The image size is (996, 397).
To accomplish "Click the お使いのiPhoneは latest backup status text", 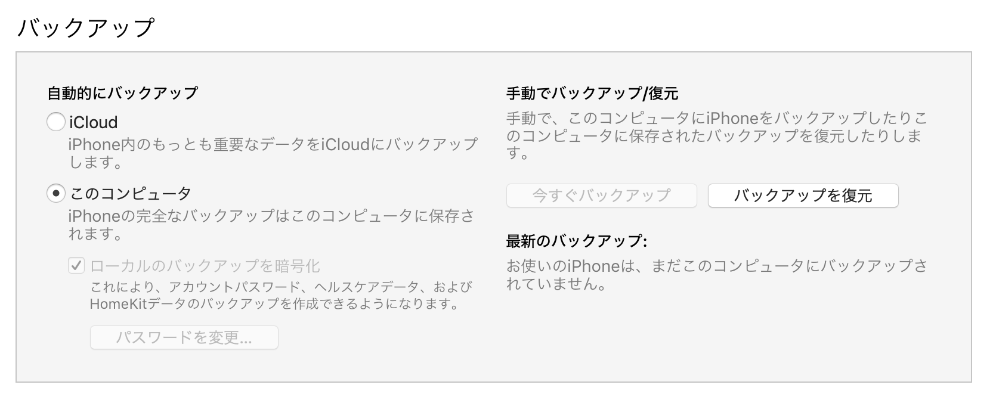I will point(716,274).
